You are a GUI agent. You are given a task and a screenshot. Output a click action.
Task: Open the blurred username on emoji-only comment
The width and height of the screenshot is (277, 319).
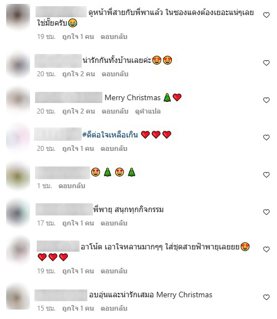point(63,173)
